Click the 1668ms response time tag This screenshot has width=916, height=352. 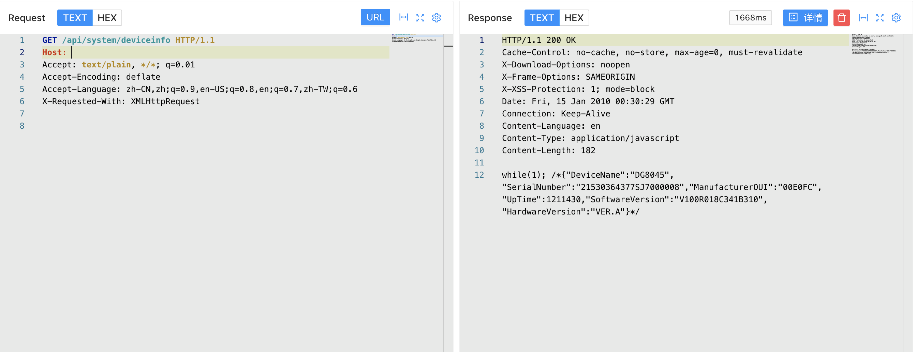(x=750, y=18)
